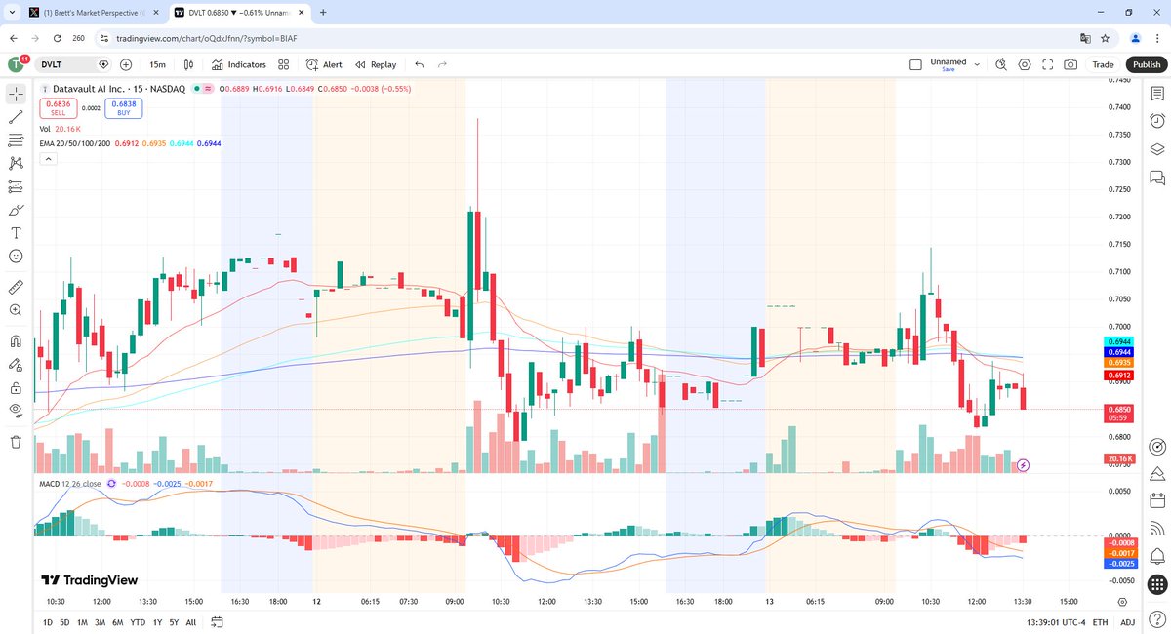Undo the last chart action
This screenshot has width=1171, height=634.
tap(420, 64)
